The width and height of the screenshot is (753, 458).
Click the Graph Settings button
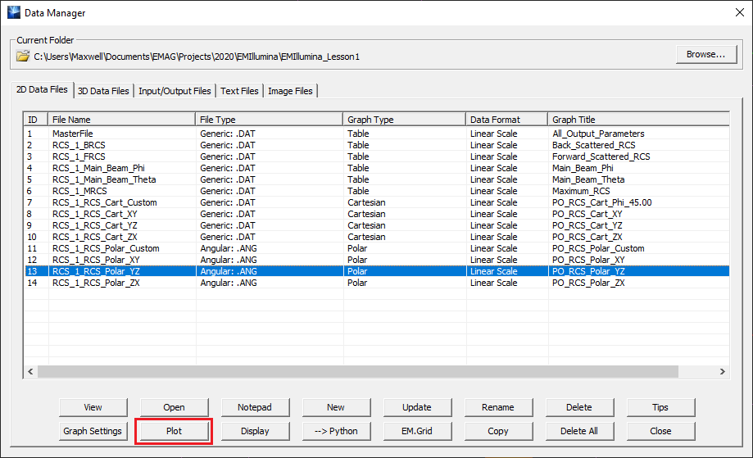coord(93,431)
